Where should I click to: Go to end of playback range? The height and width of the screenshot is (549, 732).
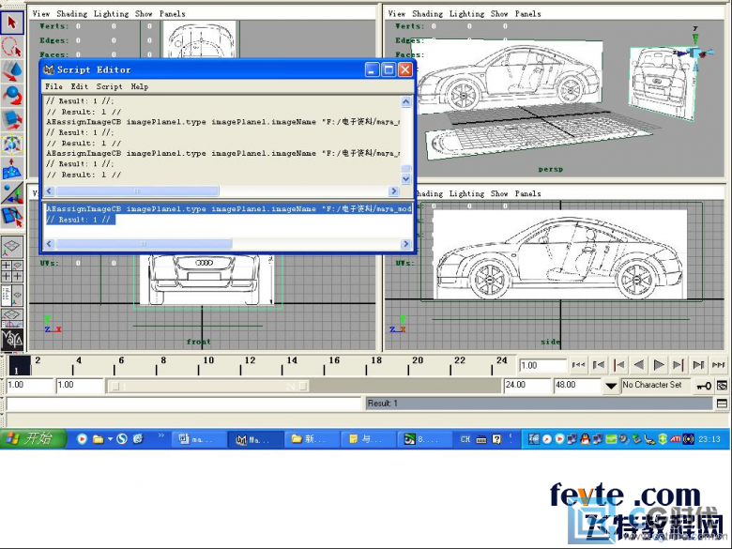tap(719, 365)
